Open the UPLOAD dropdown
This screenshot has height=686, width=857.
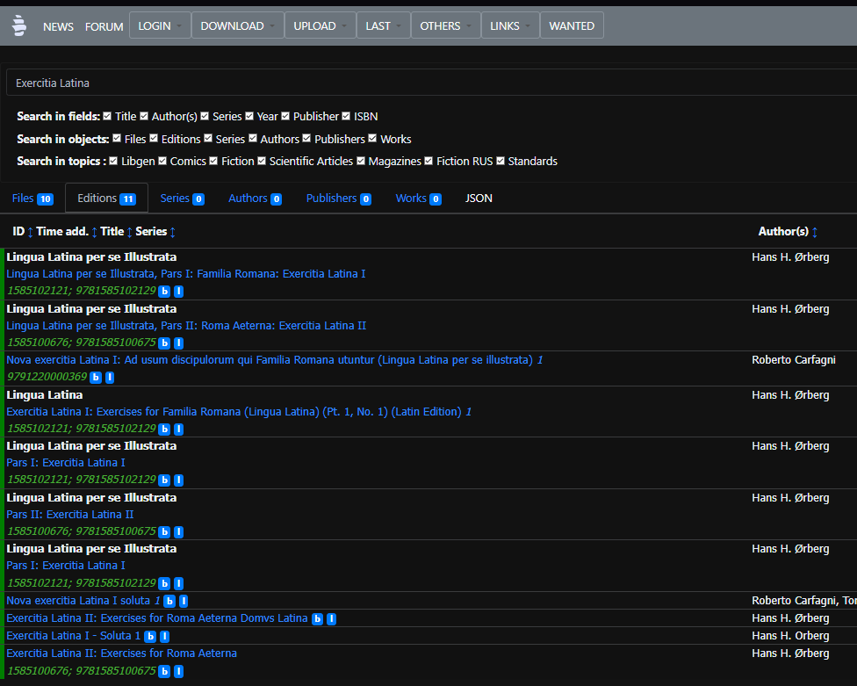tap(320, 25)
